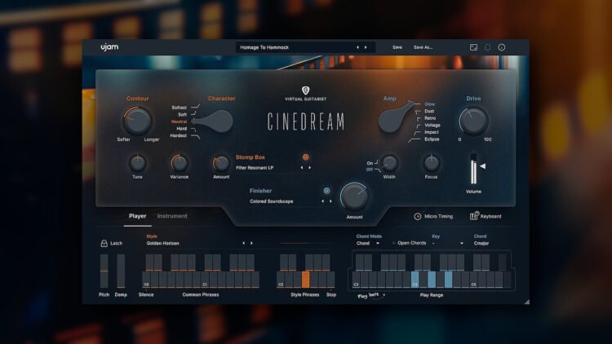The image size is (612, 344).
Task: Switch to the Instrument tab
Action: point(172,216)
